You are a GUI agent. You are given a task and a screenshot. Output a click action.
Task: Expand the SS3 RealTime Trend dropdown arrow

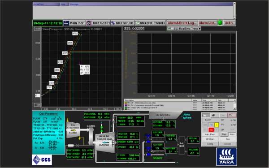pyautogui.click(x=200, y=29)
